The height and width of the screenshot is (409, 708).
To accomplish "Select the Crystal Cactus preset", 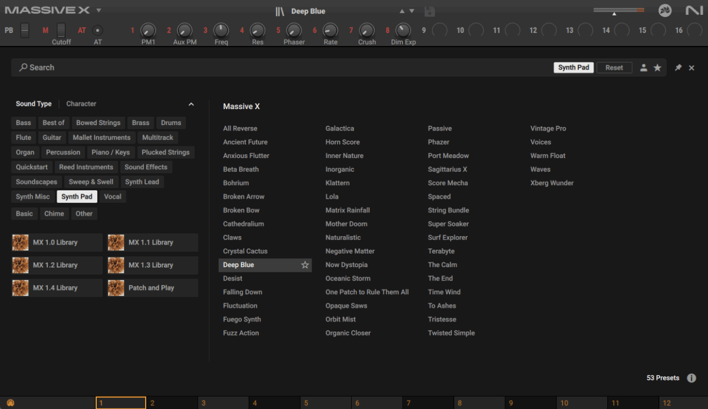I will (x=245, y=252).
